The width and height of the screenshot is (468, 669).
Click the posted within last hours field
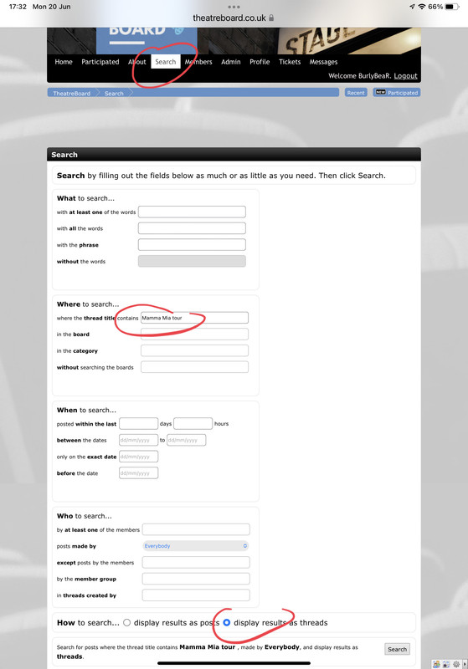[x=193, y=423]
